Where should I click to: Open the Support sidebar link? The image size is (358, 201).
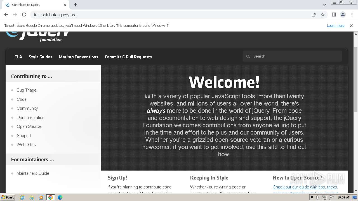tap(24, 136)
